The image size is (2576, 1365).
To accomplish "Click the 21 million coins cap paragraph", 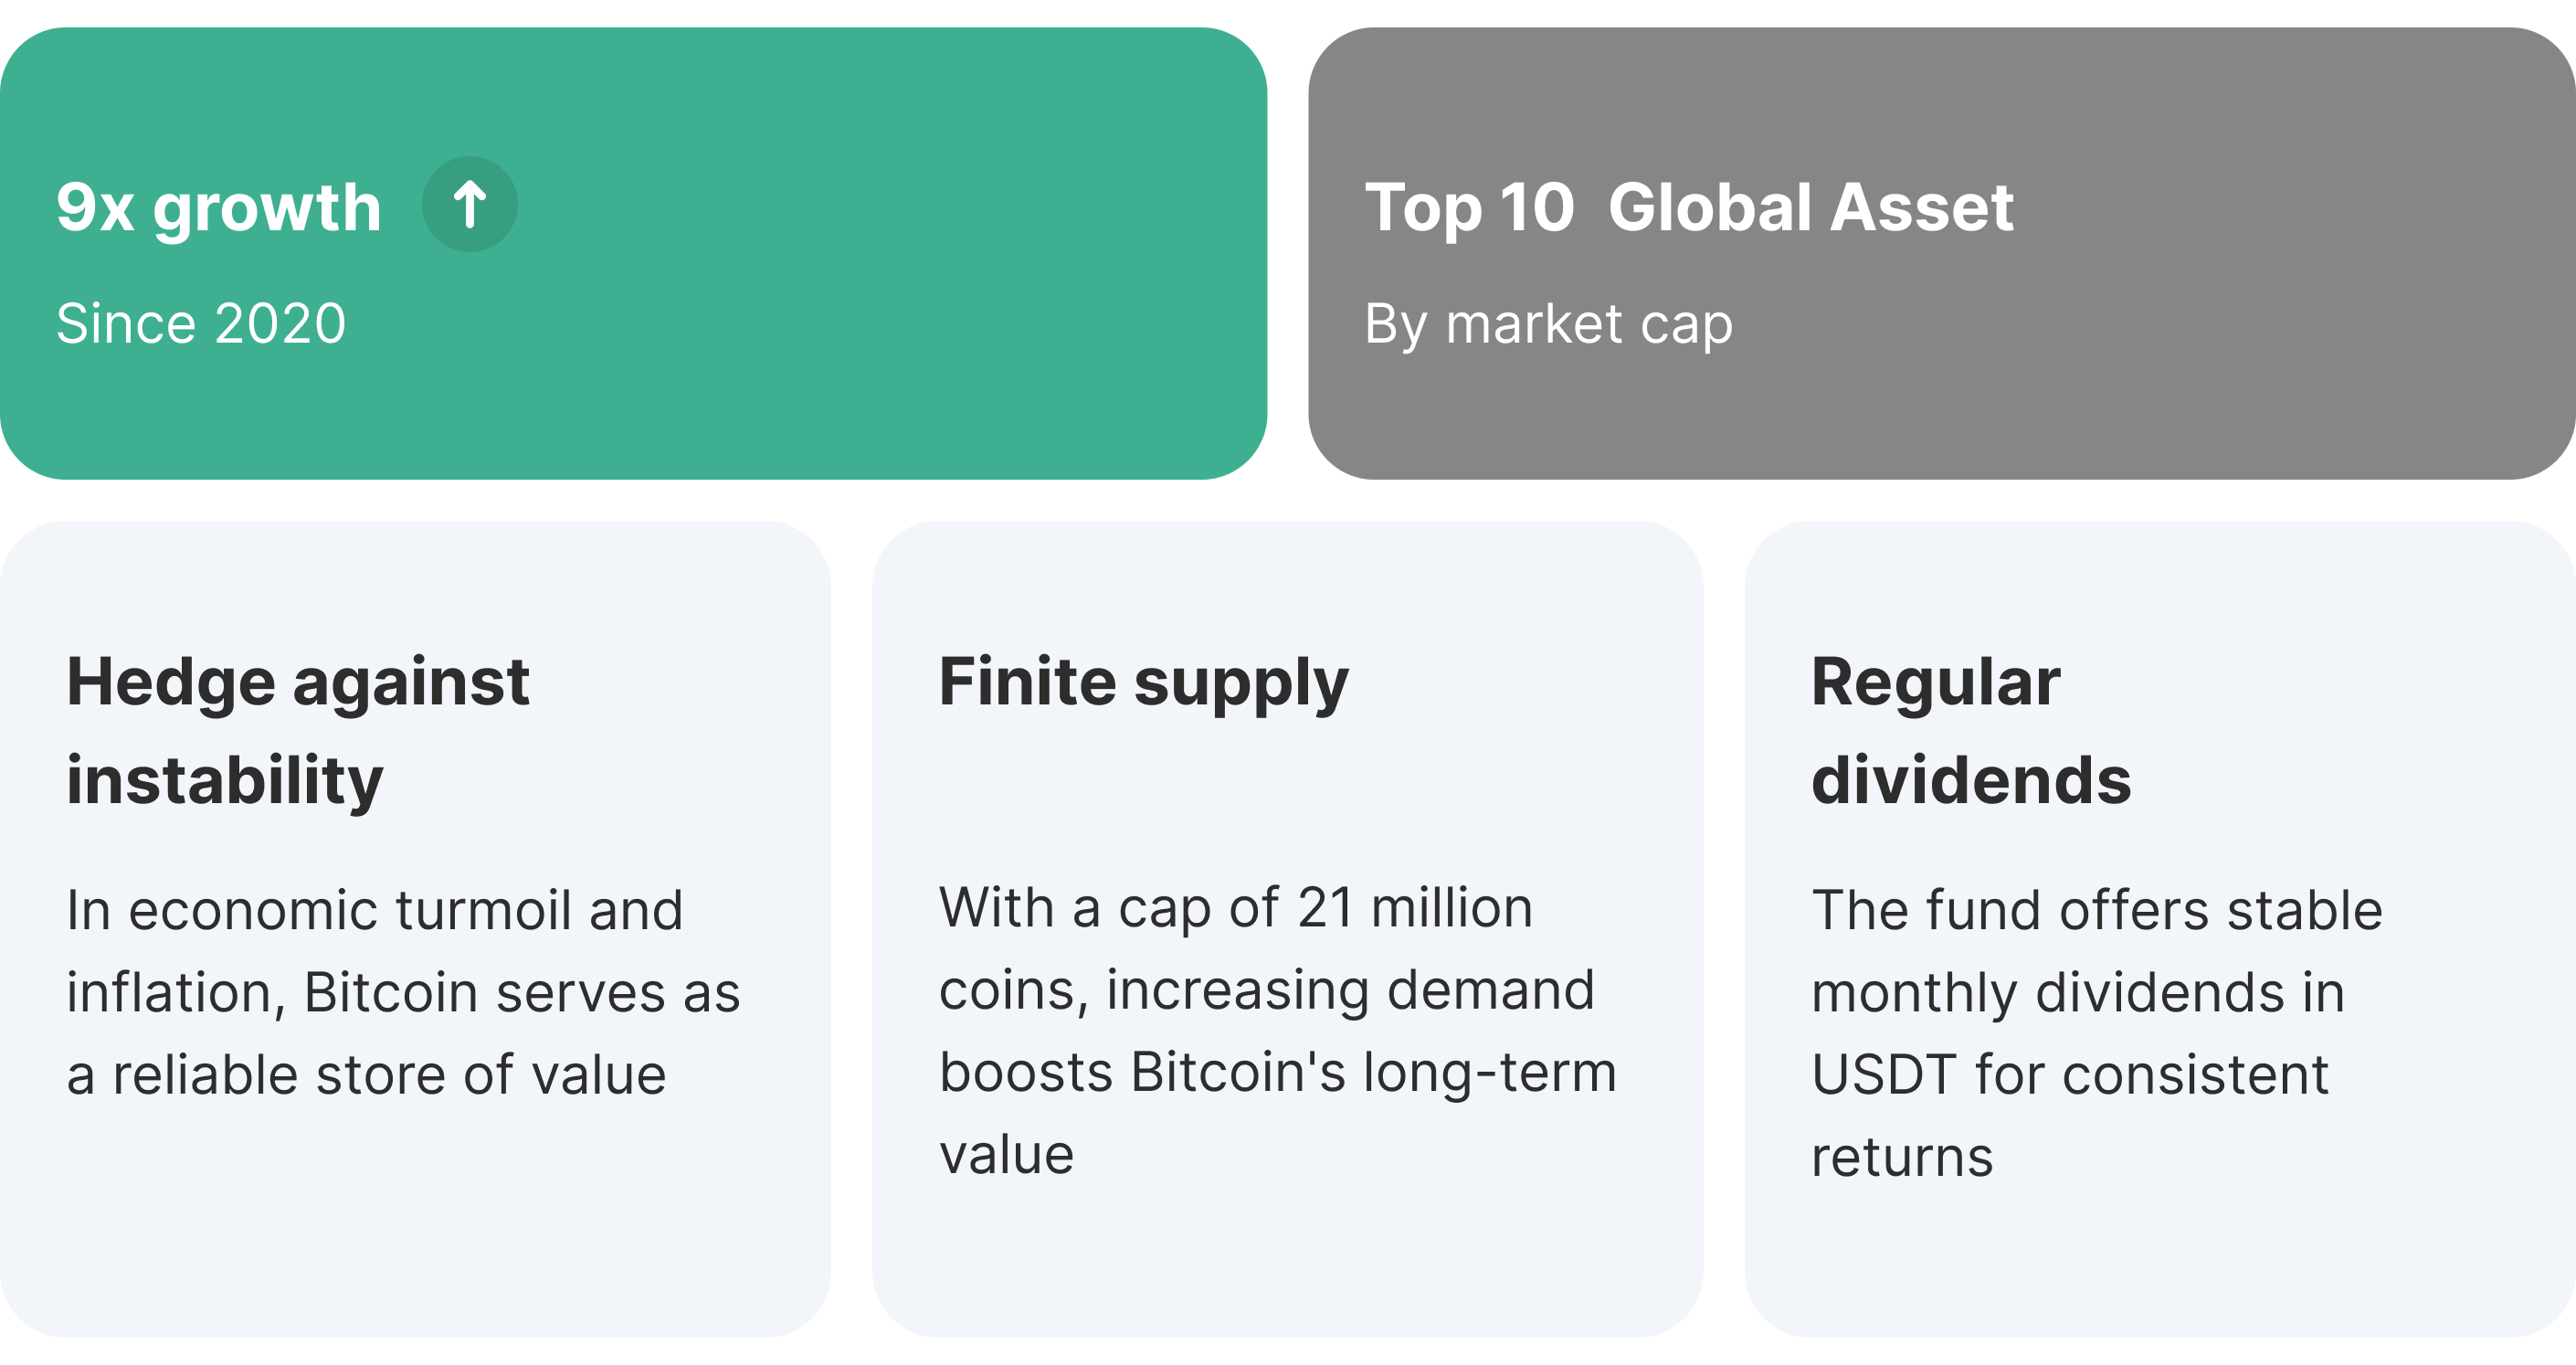I will [x=1277, y=1030].
